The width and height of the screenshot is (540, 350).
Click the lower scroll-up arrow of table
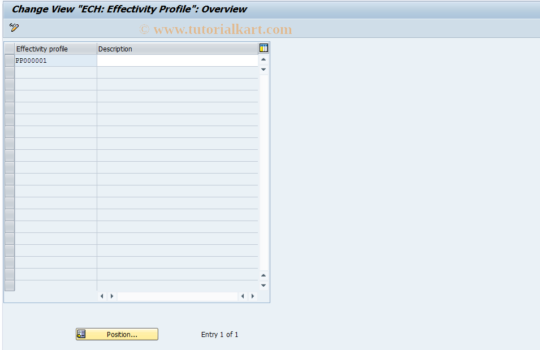tap(263, 275)
